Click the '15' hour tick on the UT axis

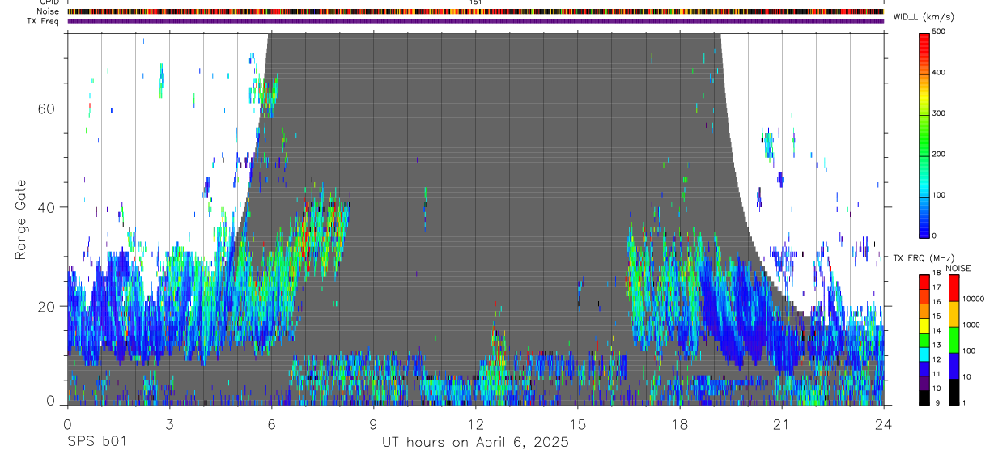(577, 424)
